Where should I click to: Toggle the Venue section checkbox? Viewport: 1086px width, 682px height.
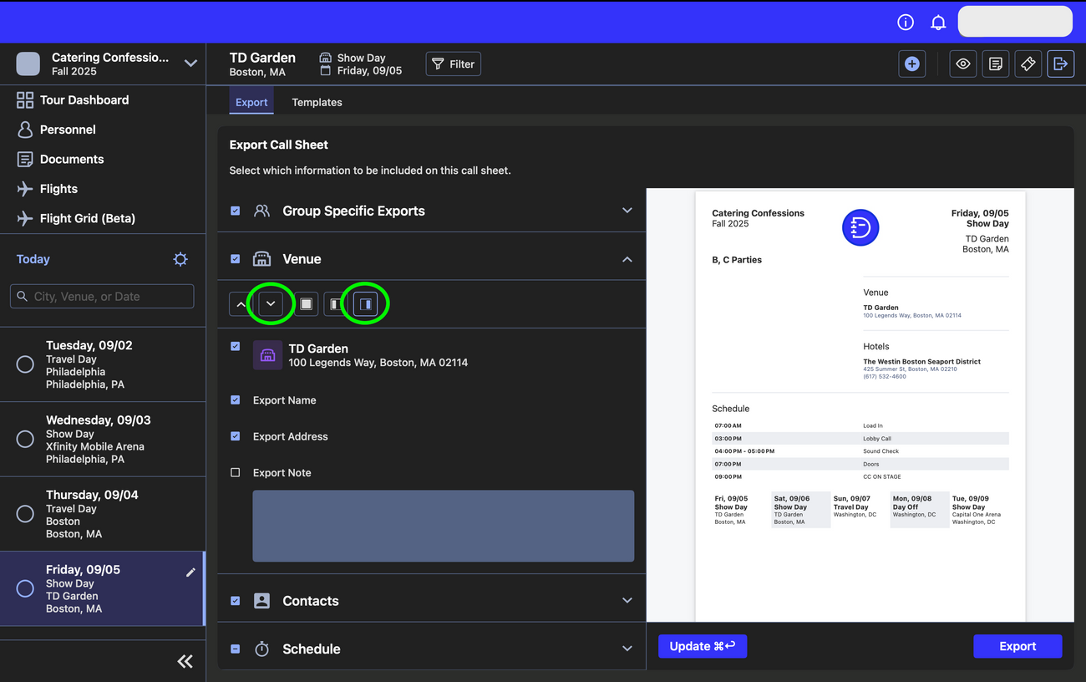point(236,259)
